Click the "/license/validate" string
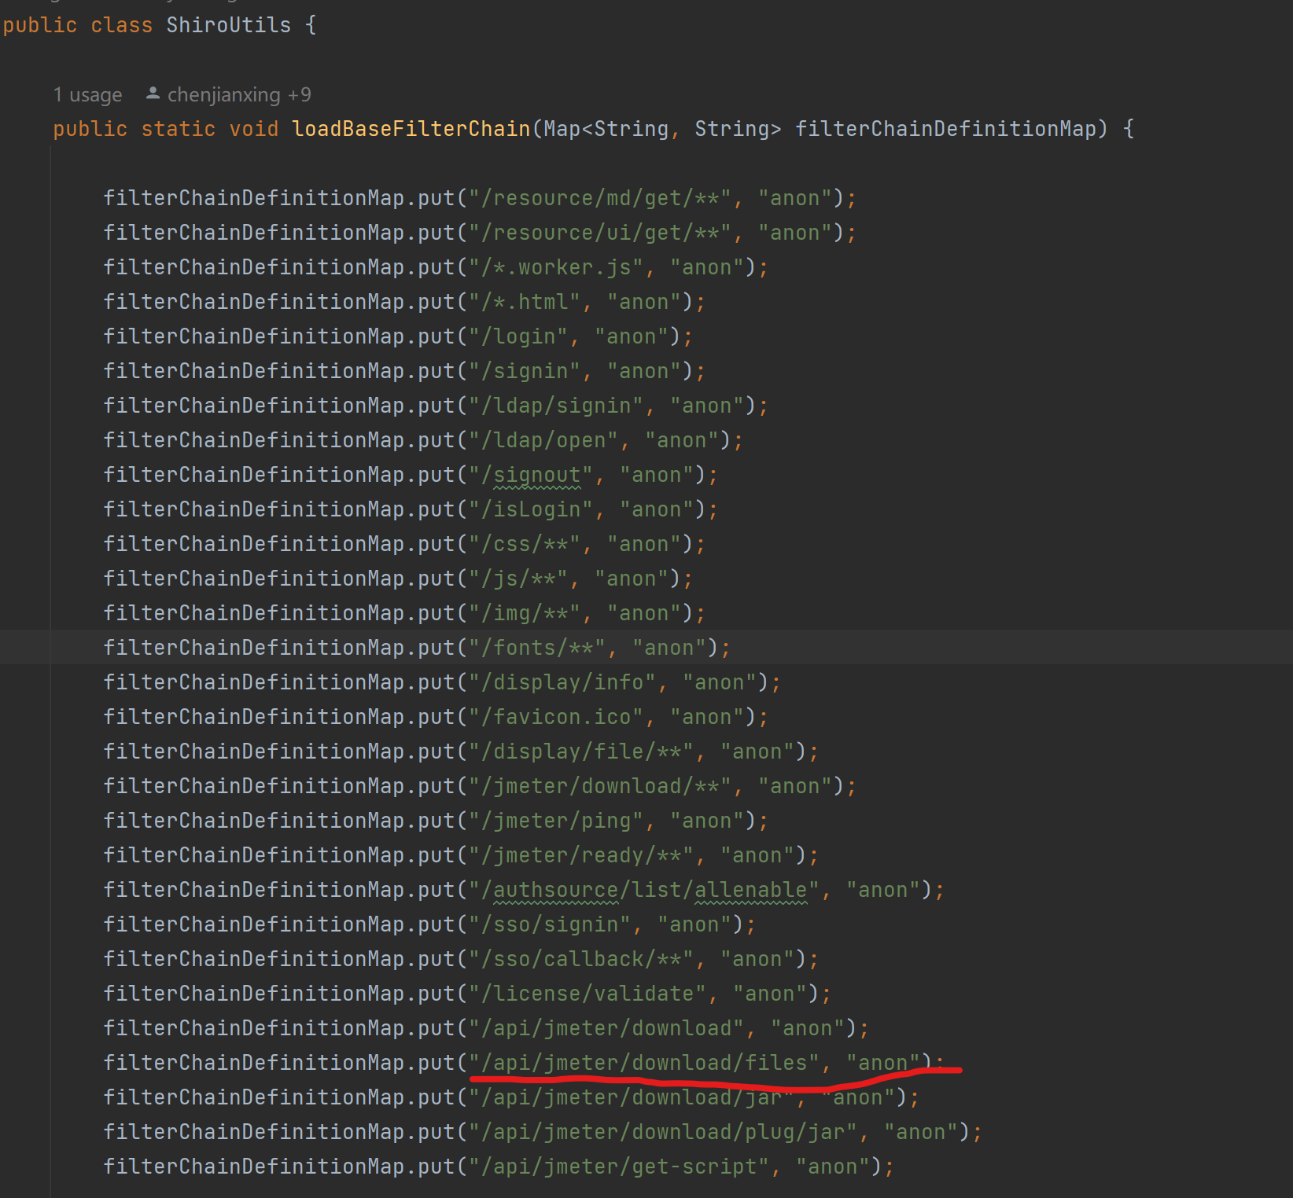 click(x=588, y=994)
